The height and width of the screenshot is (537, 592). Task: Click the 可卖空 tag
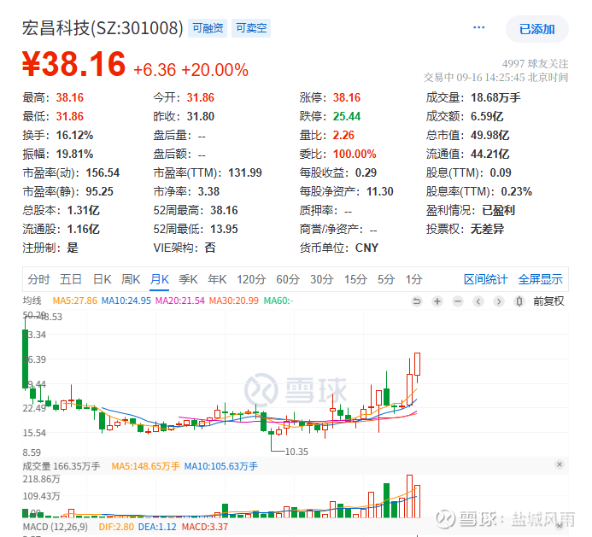tap(251, 28)
